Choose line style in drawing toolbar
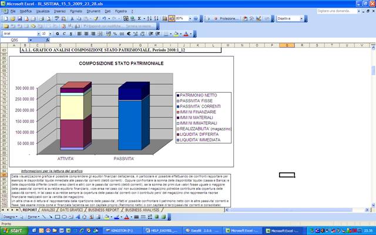The height and width of the screenshot is (235, 376). point(136,217)
